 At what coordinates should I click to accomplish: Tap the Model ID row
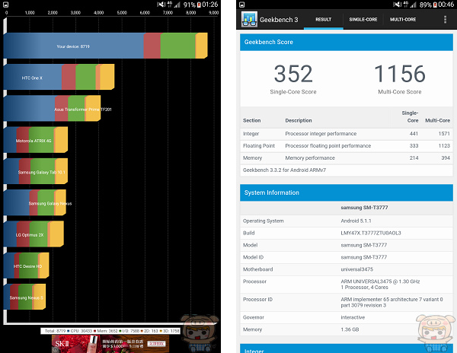pyautogui.click(x=347, y=257)
